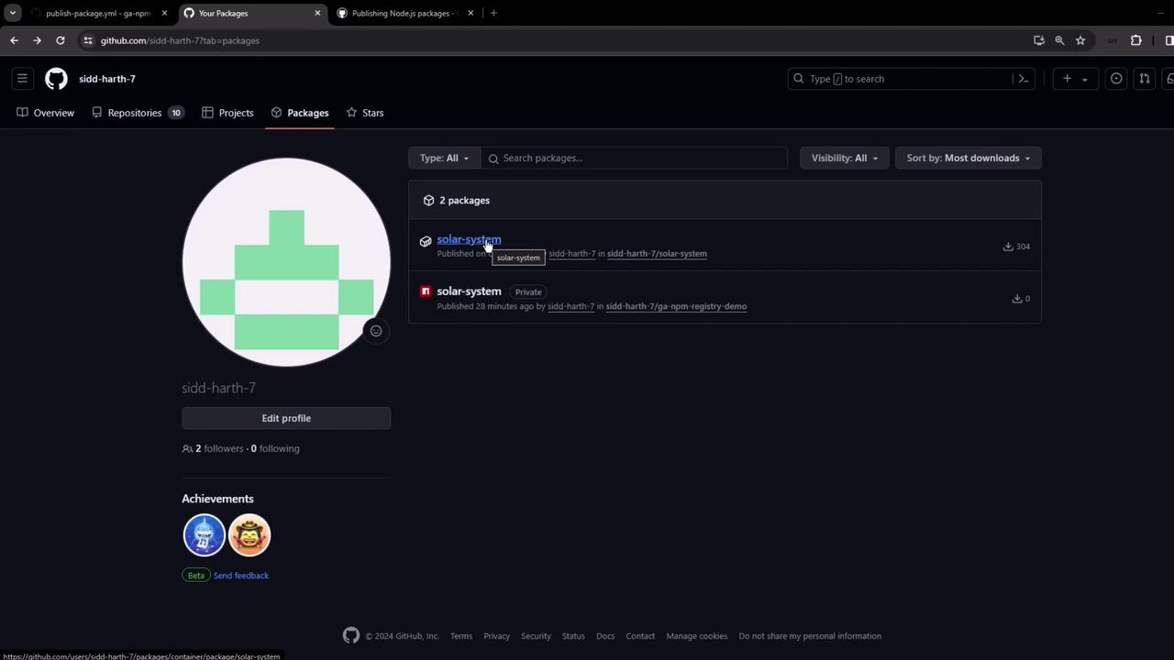Image resolution: width=1174 pixels, height=660 pixels.
Task: Click sidd-harth-7 username in GitHub header
Action: [107, 79]
